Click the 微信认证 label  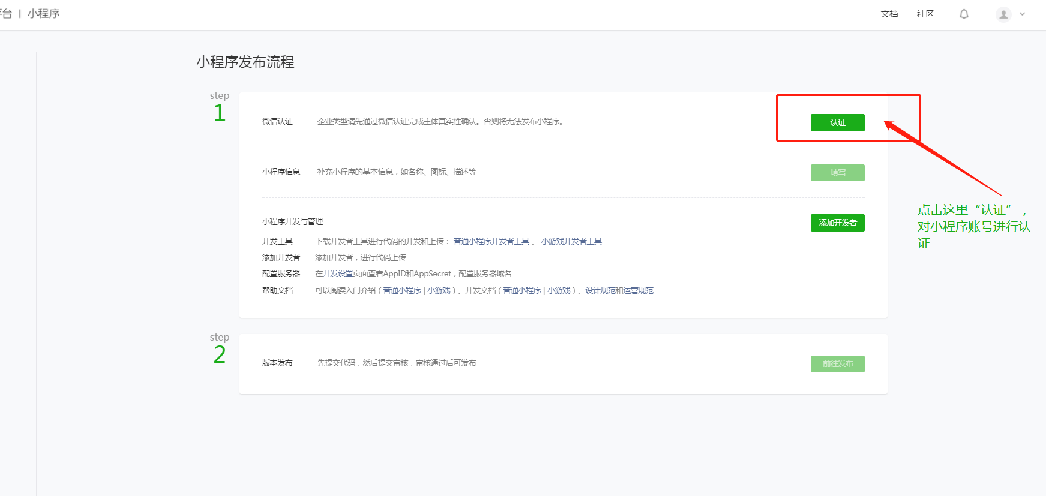[277, 121]
